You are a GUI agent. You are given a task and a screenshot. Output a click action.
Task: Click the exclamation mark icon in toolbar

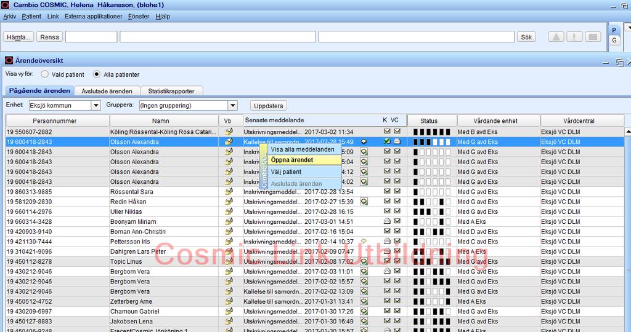[x=574, y=37]
